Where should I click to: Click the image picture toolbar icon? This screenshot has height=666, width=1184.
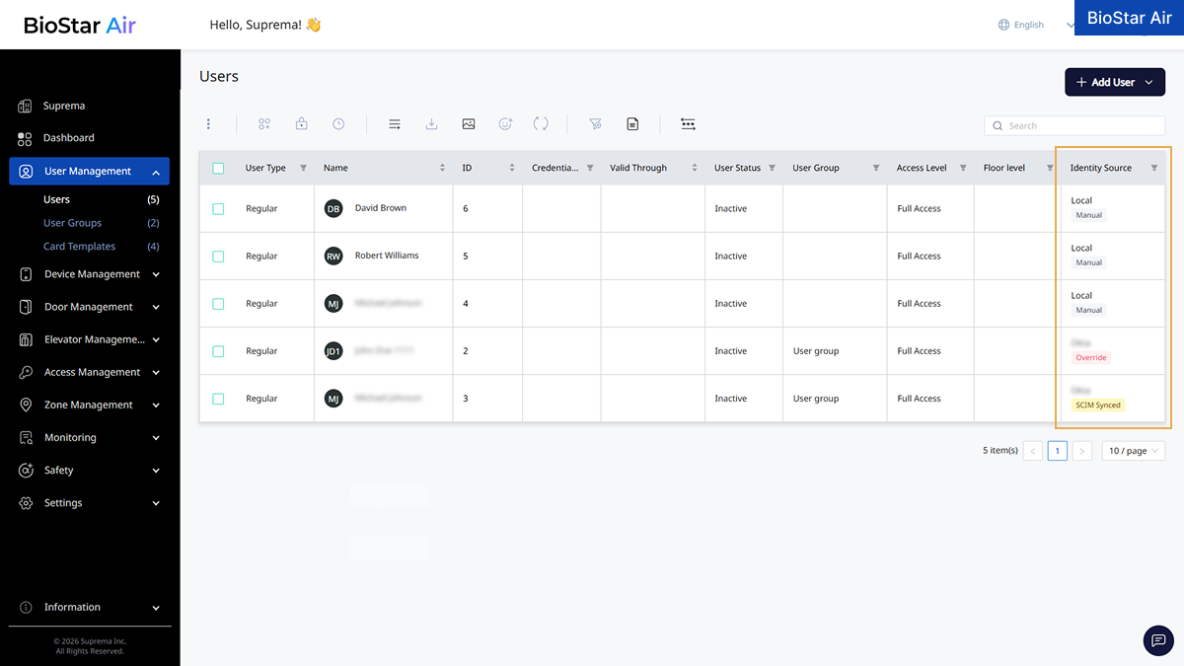tap(469, 124)
